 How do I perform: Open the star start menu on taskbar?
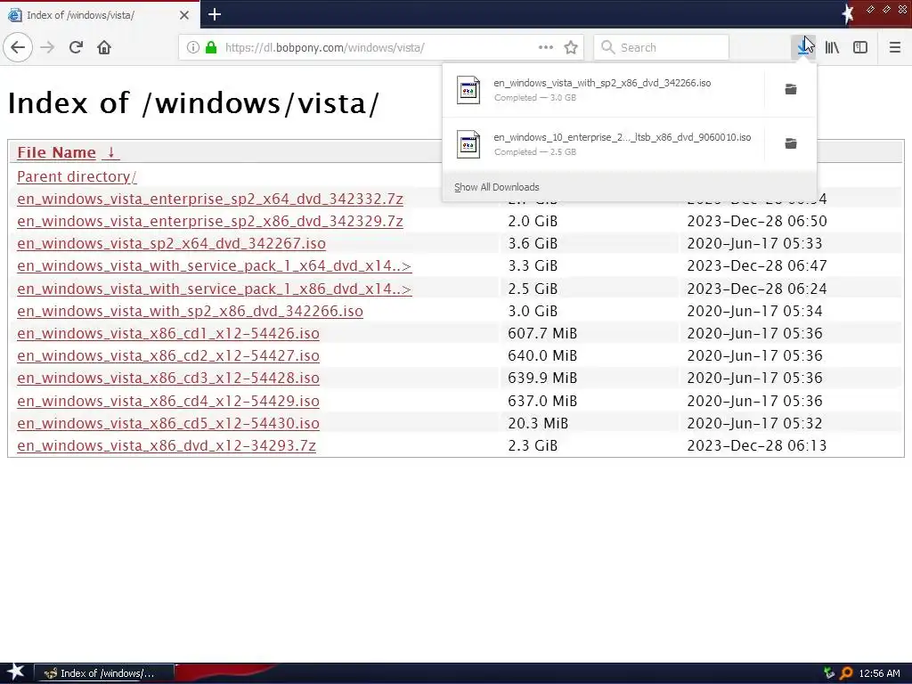click(14, 673)
